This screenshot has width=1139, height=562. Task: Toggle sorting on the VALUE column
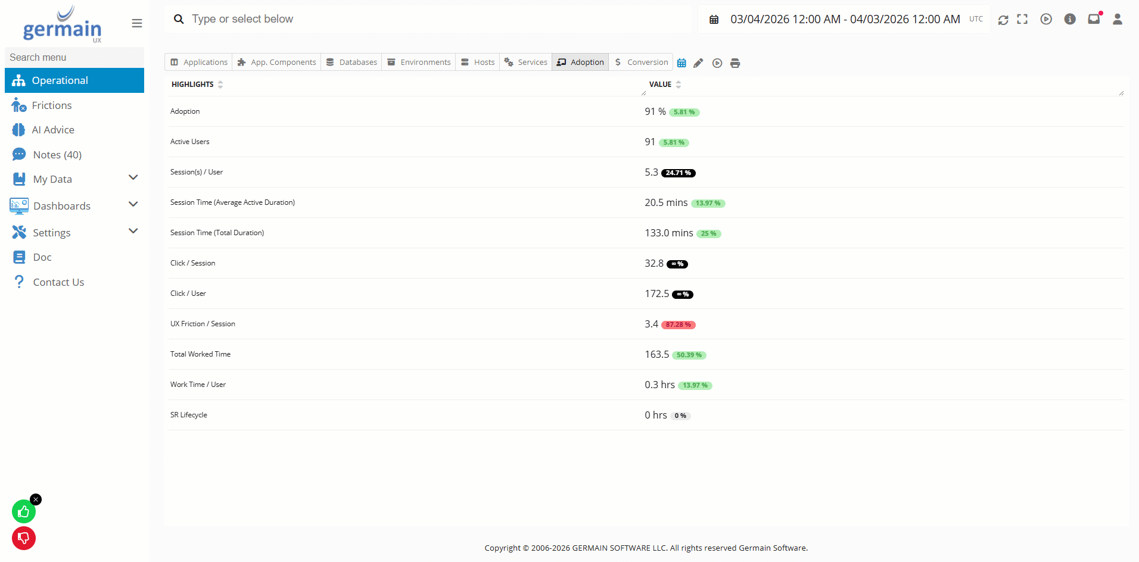pyautogui.click(x=679, y=84)
